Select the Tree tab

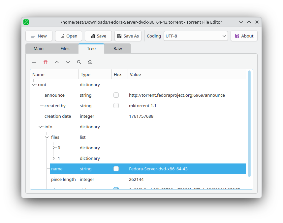point(91,49)
